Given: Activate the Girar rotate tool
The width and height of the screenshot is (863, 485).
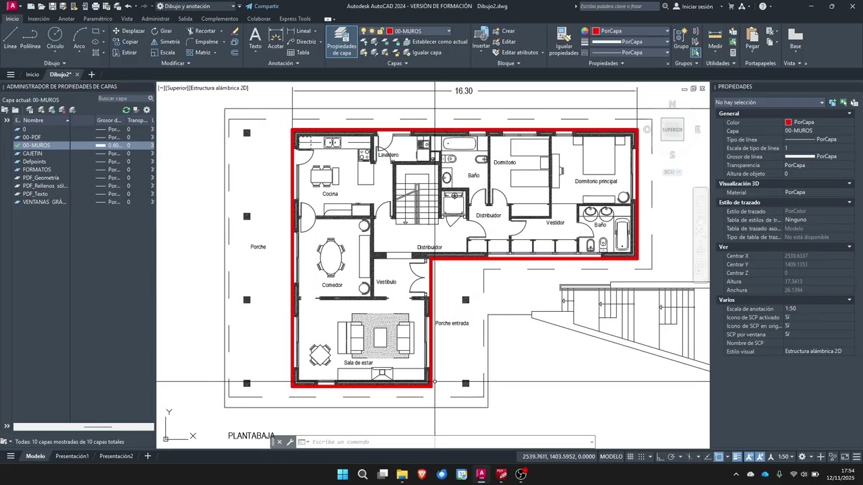Looking at the screenshot, I should click(x=161, y=31).
